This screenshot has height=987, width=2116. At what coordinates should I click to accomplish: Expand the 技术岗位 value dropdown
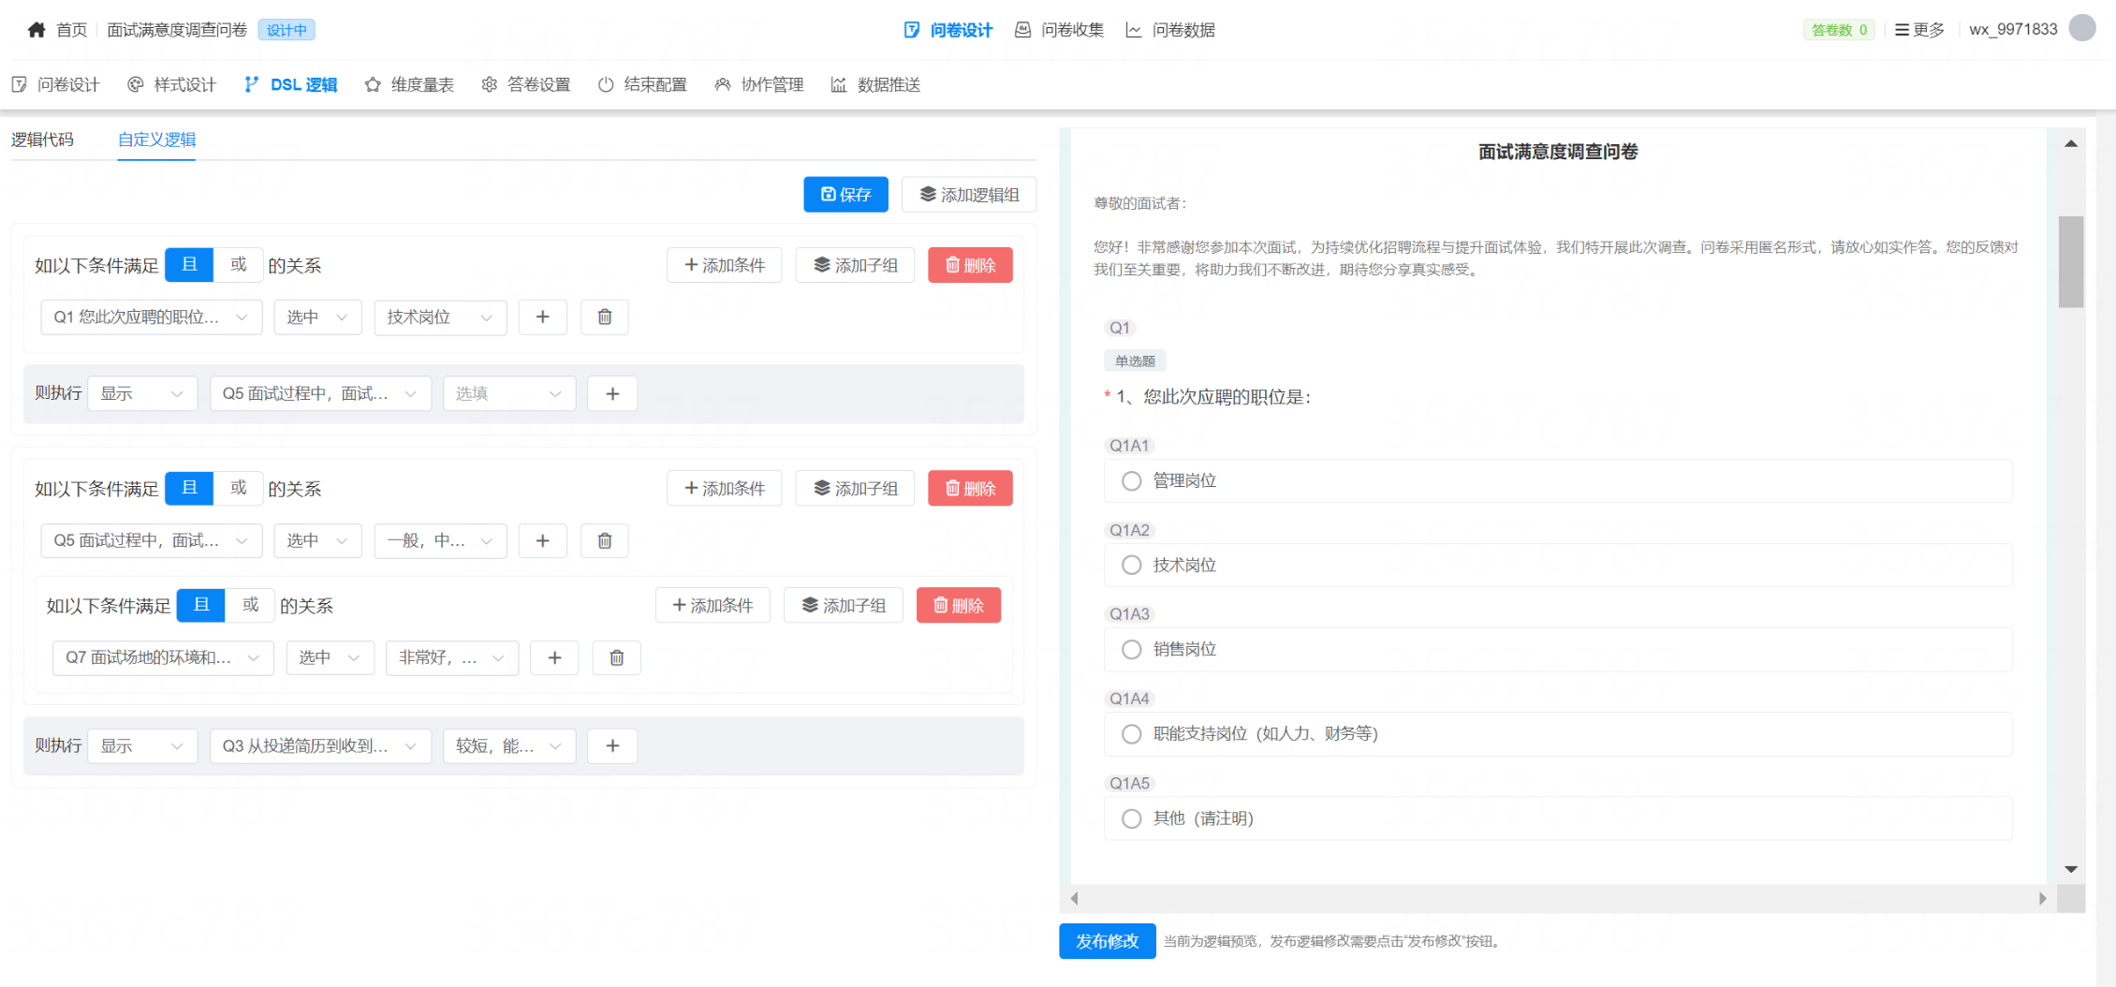pos(440,317)
